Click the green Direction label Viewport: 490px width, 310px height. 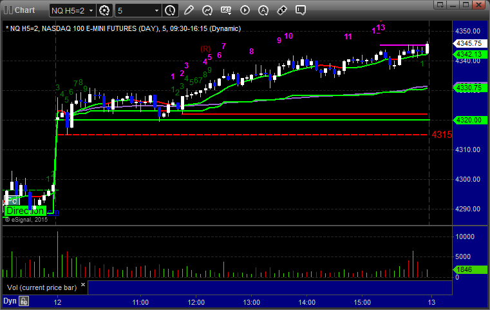[25, 211]
